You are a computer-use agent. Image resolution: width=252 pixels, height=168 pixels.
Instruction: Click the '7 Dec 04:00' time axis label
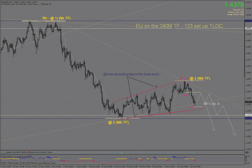[x=69, y=166]
